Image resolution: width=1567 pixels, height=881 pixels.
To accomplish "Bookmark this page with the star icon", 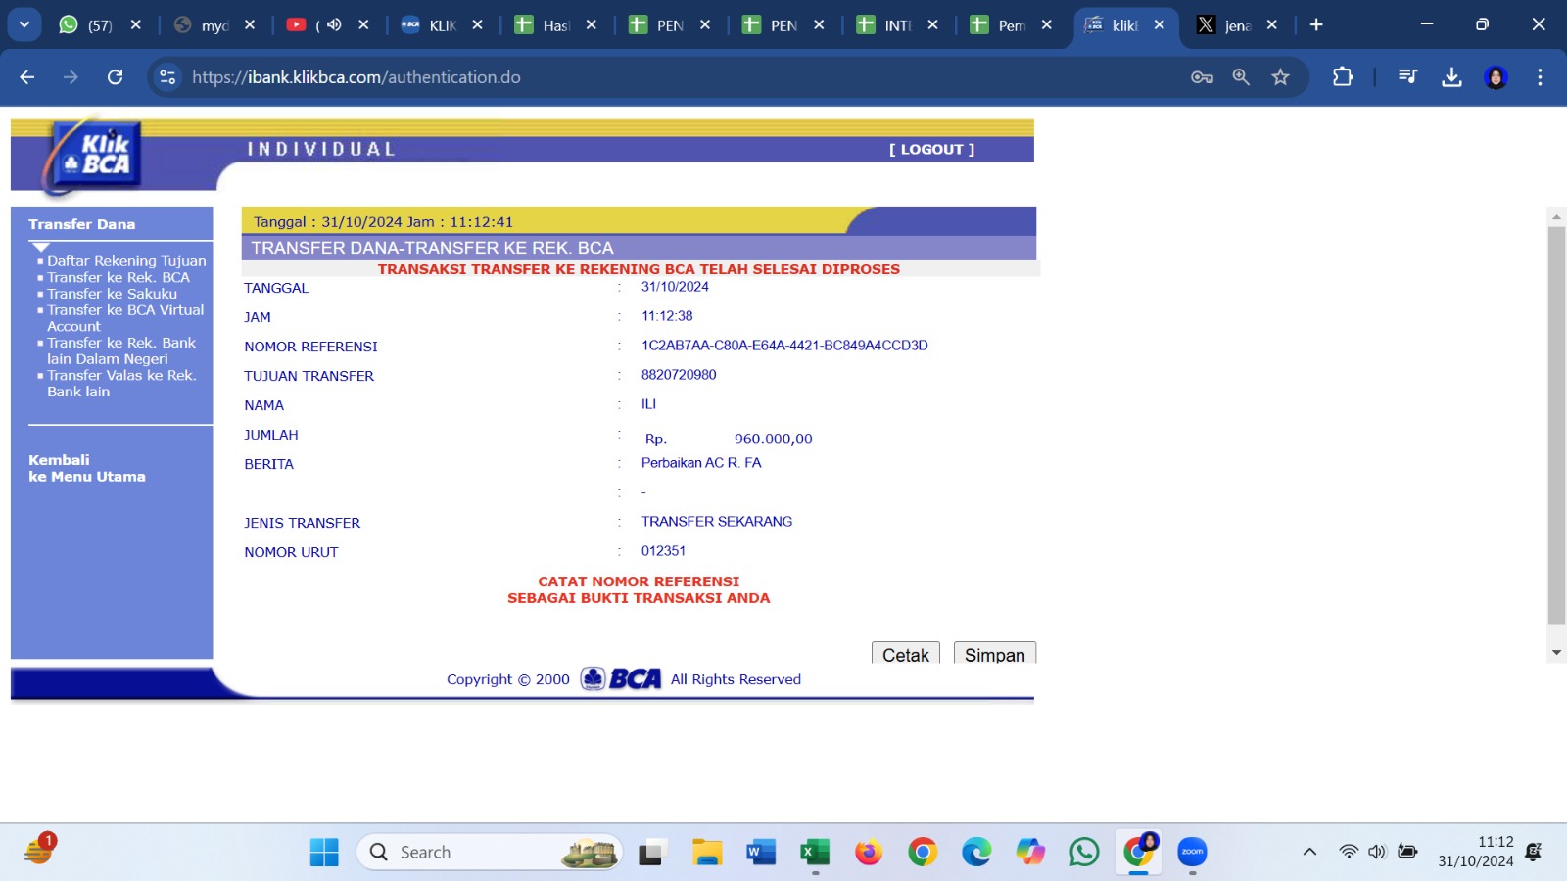I will [x=1280, y=77].
